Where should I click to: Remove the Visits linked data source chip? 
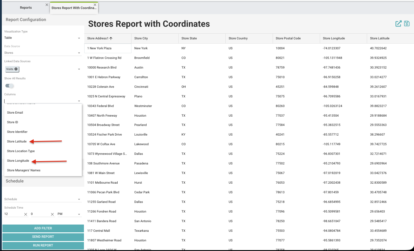click(16, 69)
